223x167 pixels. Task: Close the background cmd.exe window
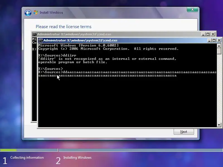[213, 34]
